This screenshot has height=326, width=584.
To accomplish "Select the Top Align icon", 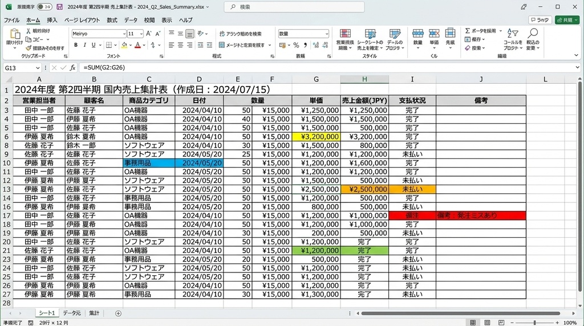I will (x=171, y=33).
